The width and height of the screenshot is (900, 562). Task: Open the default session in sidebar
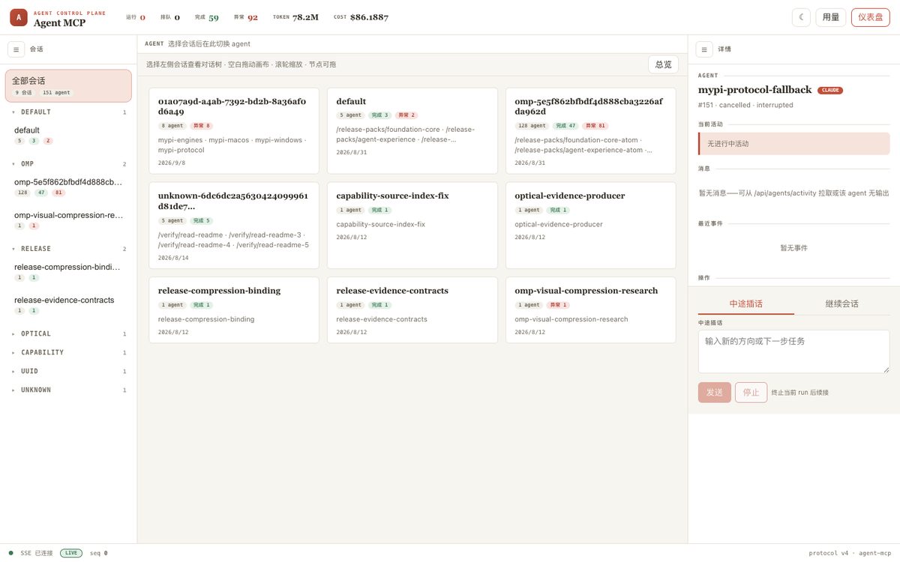click(68, 135)
